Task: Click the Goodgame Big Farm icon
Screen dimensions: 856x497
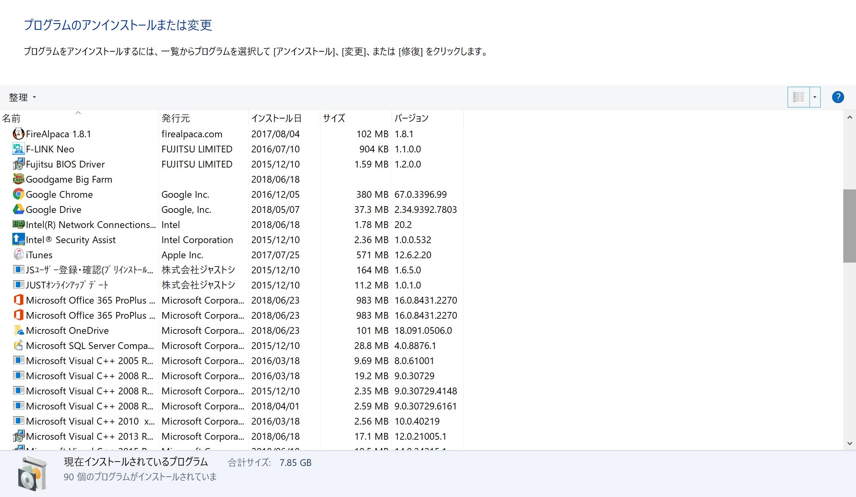Action: [18, 179]
